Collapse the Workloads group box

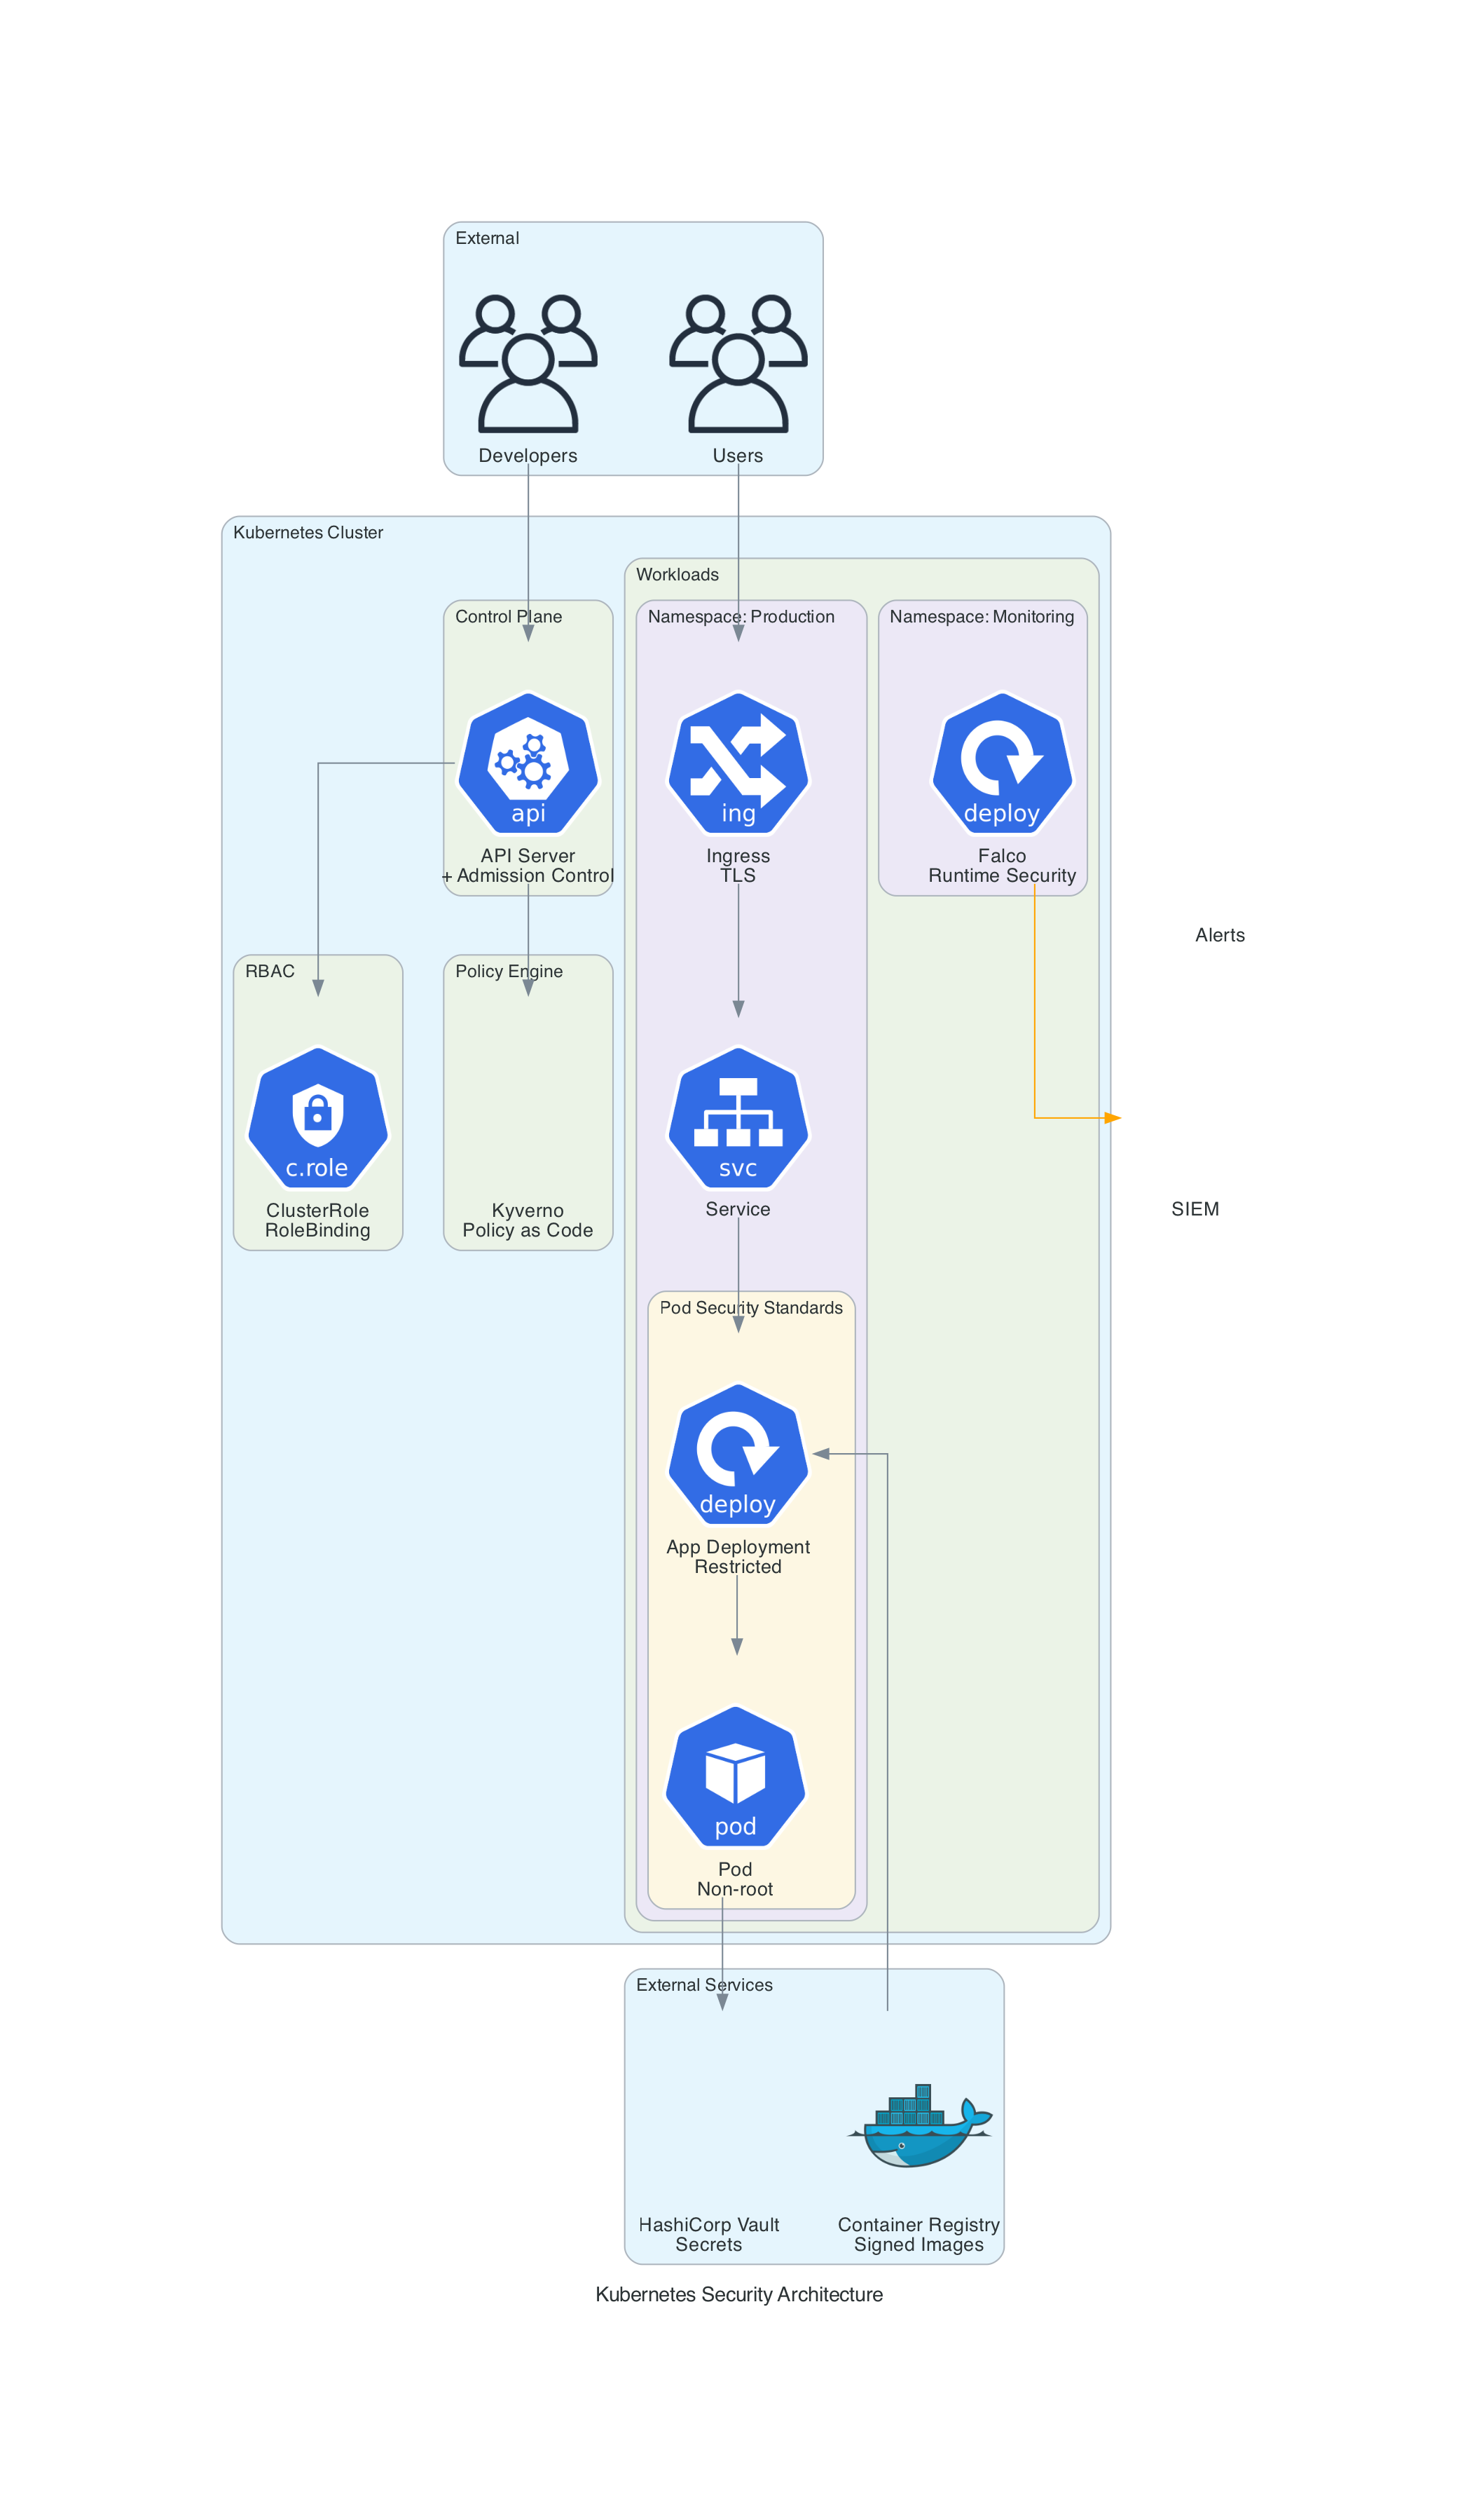[677, 575]
